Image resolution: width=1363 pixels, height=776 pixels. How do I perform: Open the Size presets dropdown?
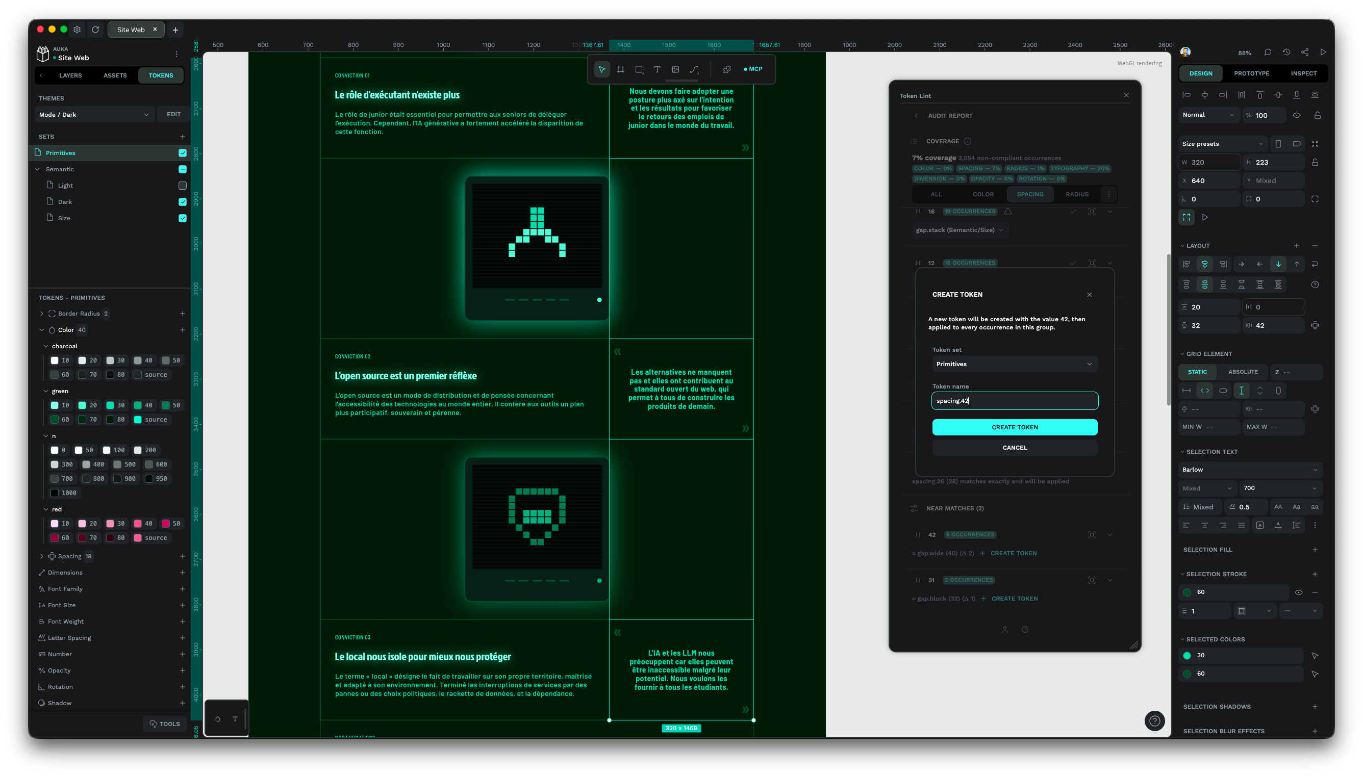(1222, 144)
